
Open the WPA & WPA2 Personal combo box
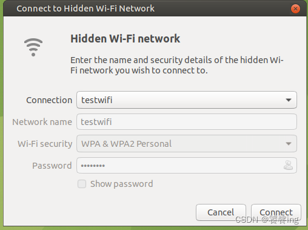click(x=187, y=144)
